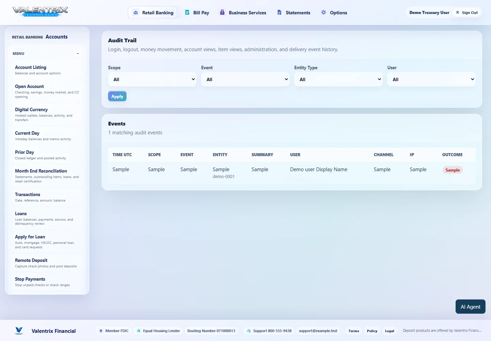Collapse the MENU section

(x=78, y=54)
